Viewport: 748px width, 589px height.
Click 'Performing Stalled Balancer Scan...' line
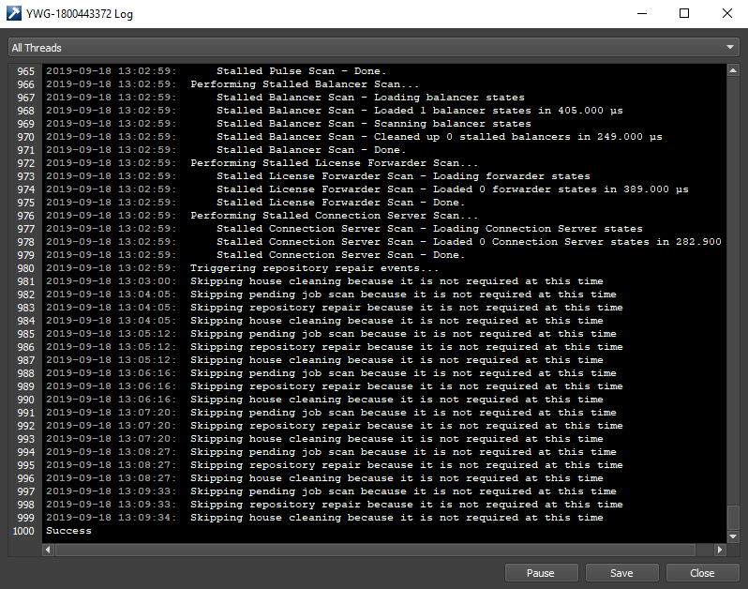(232, 84)
